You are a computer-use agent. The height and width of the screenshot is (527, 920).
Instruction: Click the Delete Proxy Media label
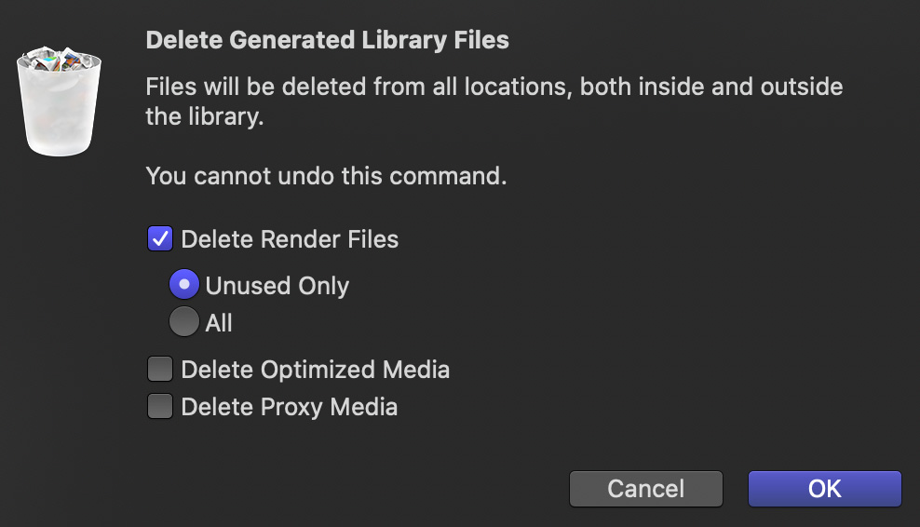point(290,407)
